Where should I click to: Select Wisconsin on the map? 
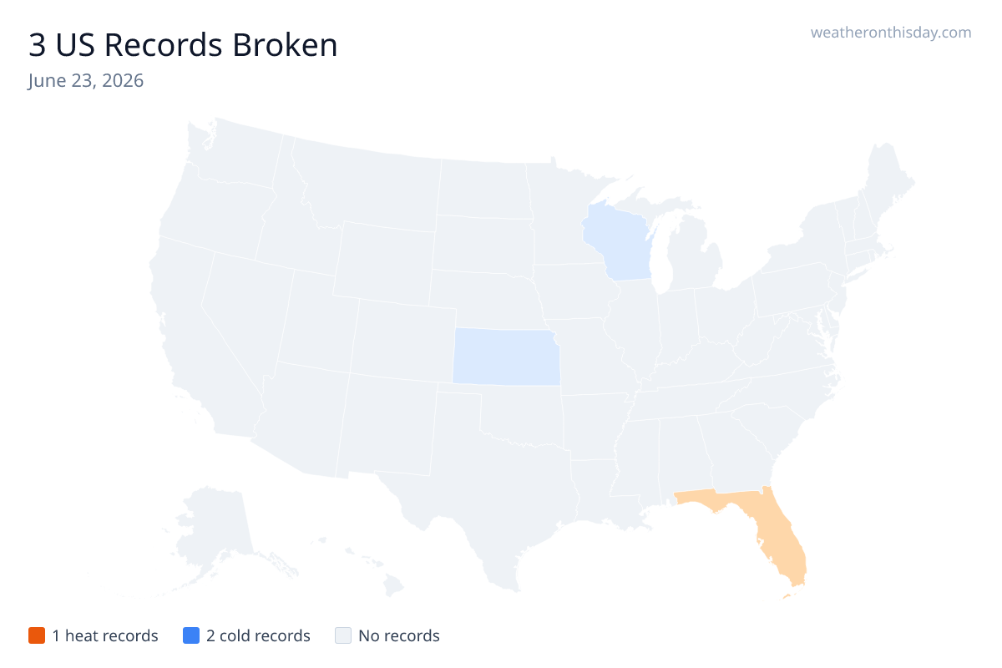click(618, 245)
